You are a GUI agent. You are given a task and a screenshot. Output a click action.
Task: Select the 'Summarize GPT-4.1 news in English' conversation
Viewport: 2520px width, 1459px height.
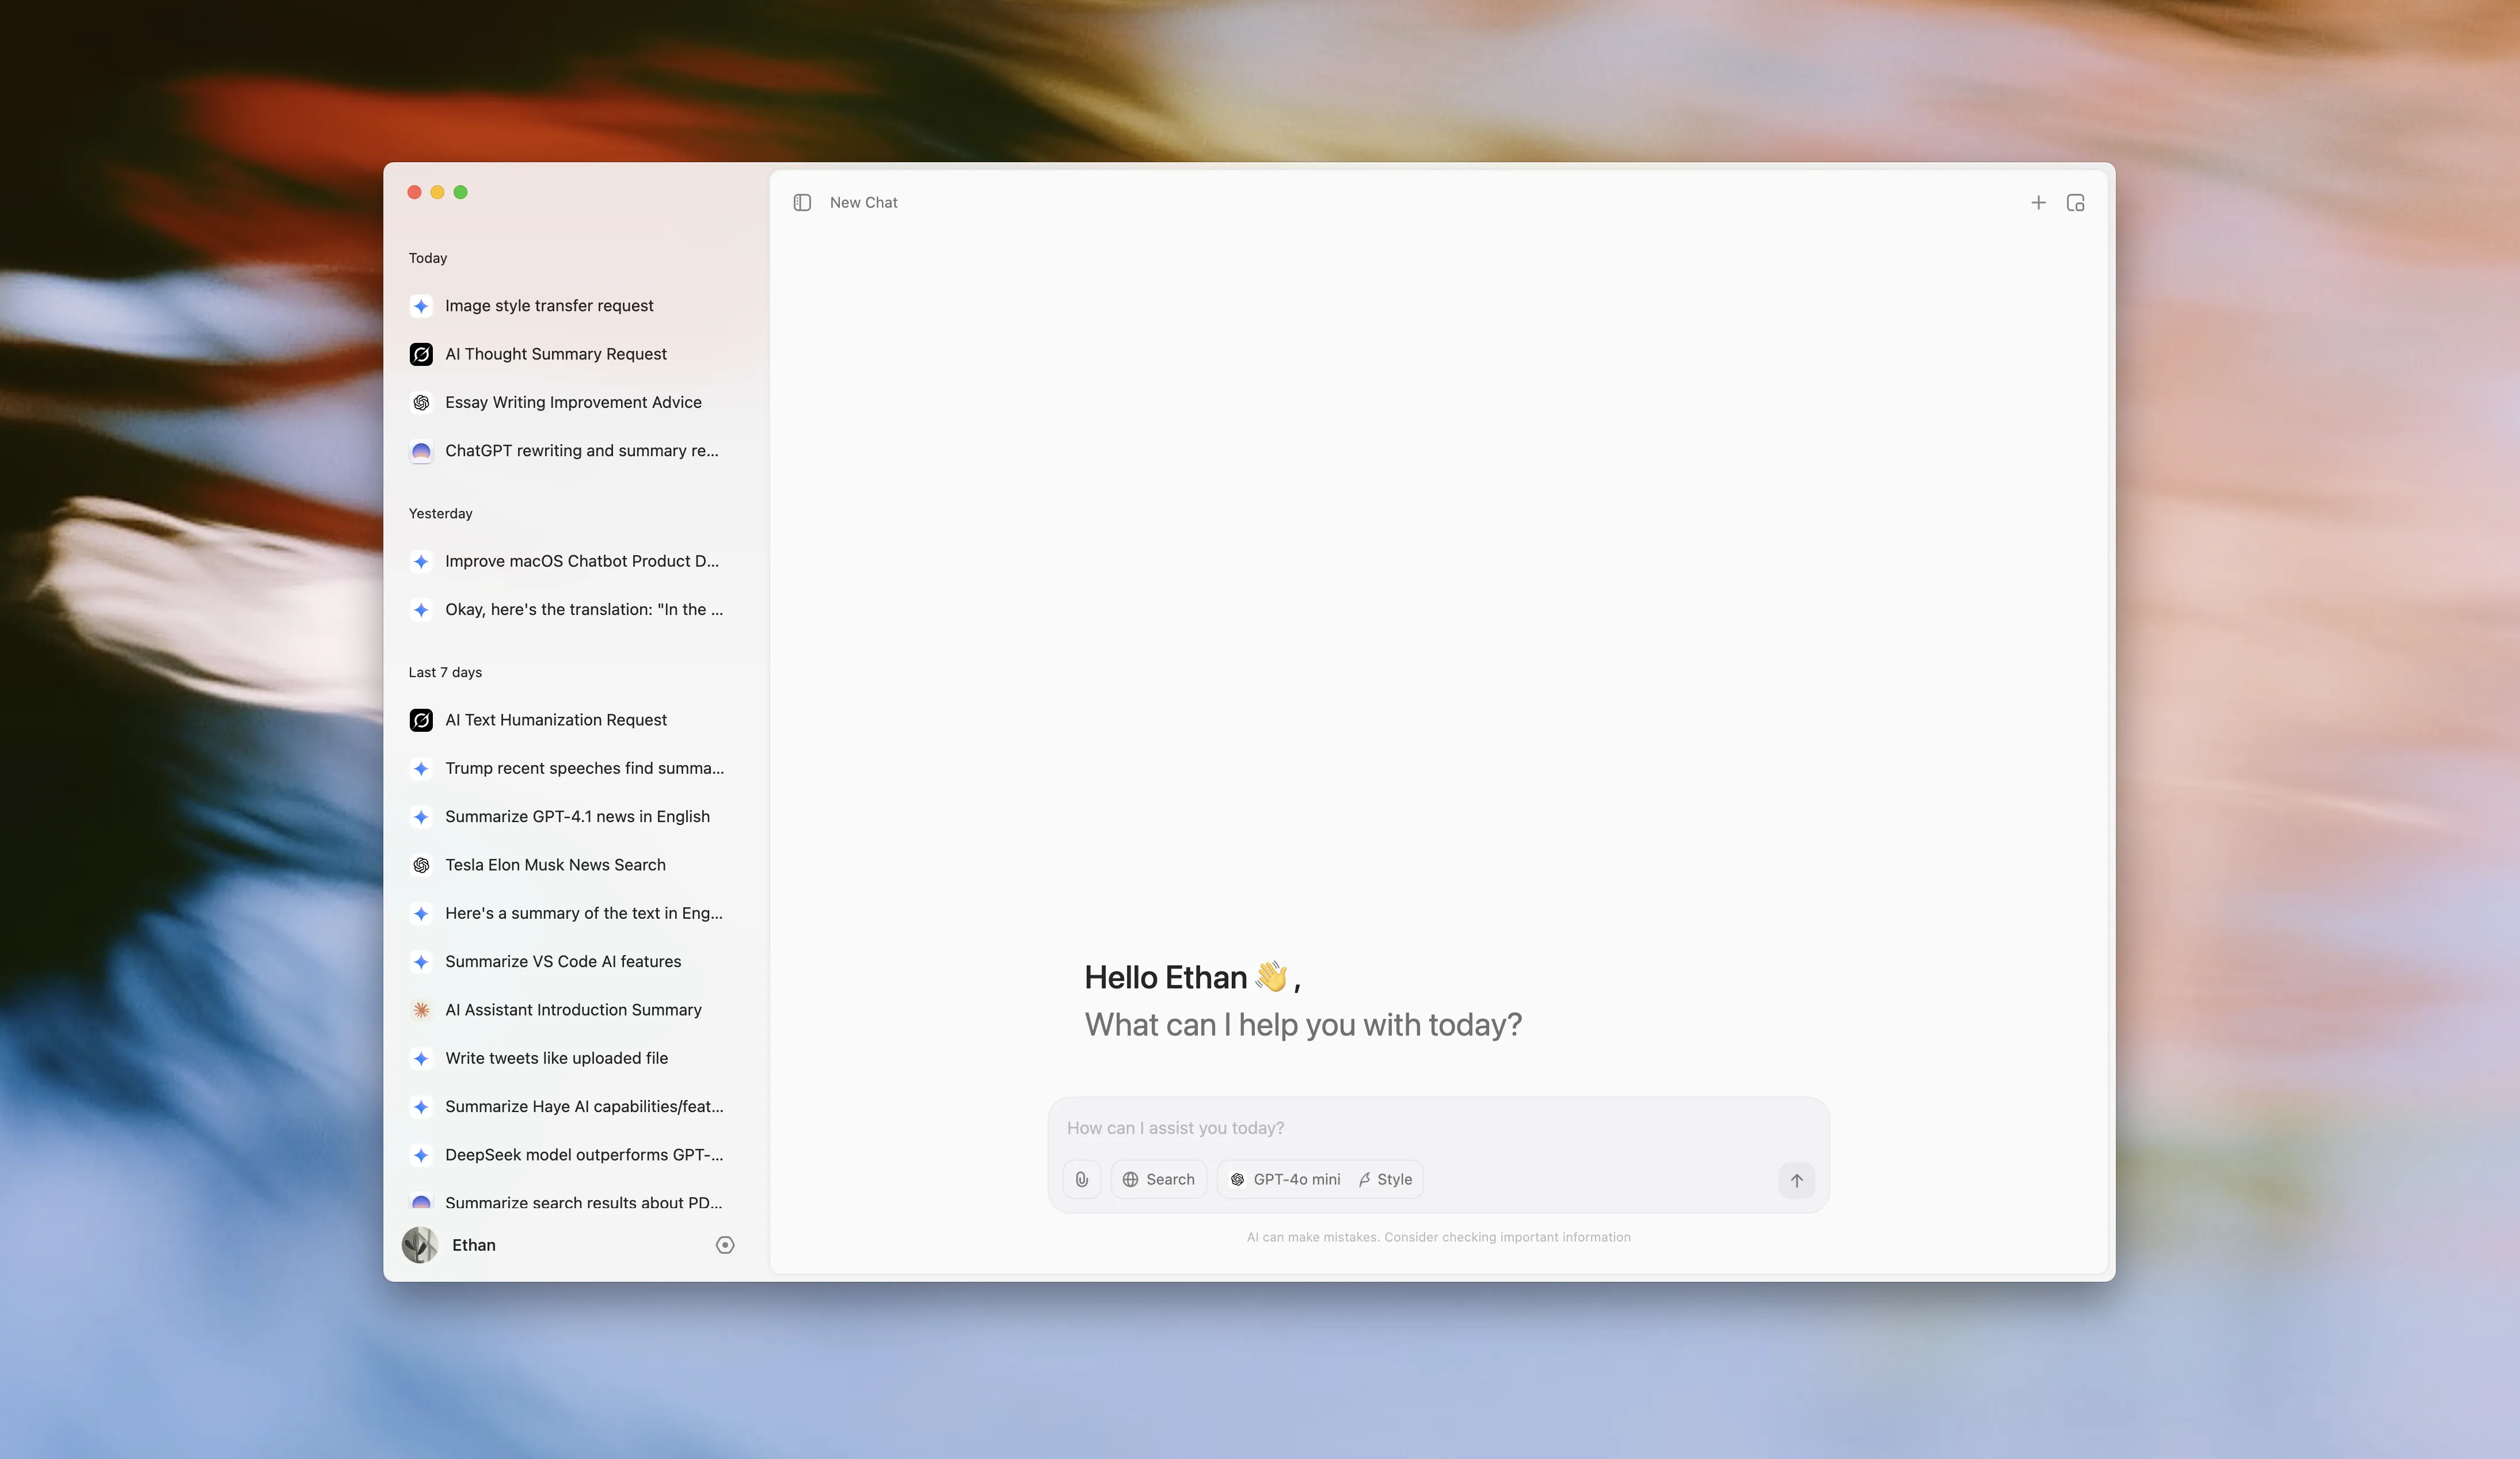[x=577, y=816]
